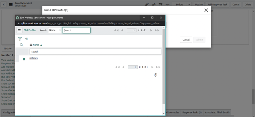This screenshot has height=117, width=255.
Task: Maximize the EDR Profiles Chrome window
Action: [152, 18]
